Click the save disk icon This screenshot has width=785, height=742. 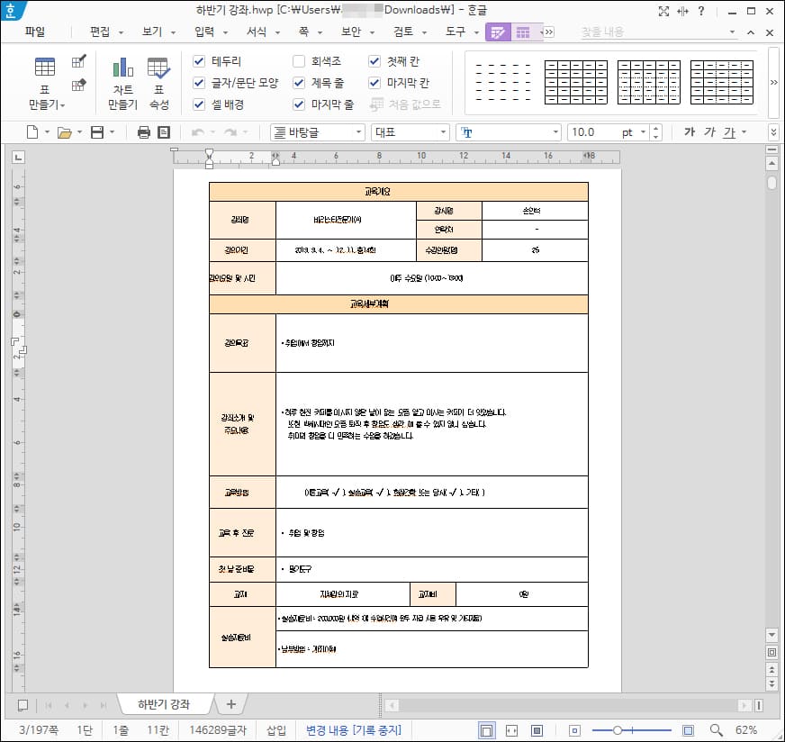pyautogui.click(x=97, y=132)
